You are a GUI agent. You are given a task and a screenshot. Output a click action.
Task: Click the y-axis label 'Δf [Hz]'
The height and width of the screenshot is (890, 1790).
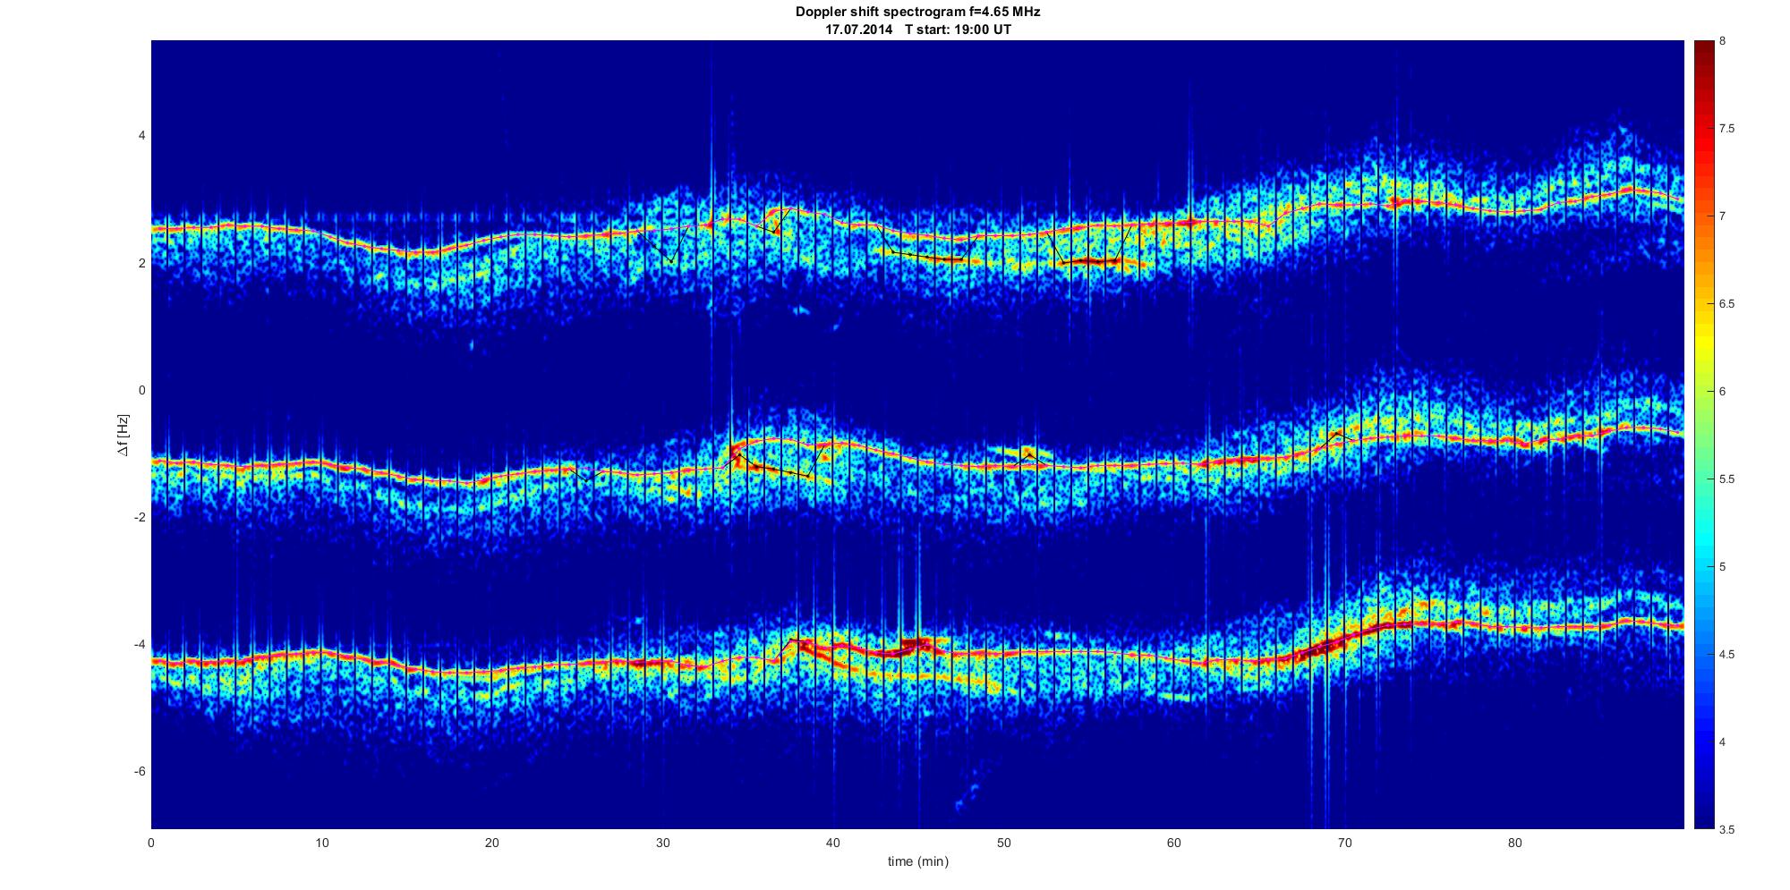point(124,435)
